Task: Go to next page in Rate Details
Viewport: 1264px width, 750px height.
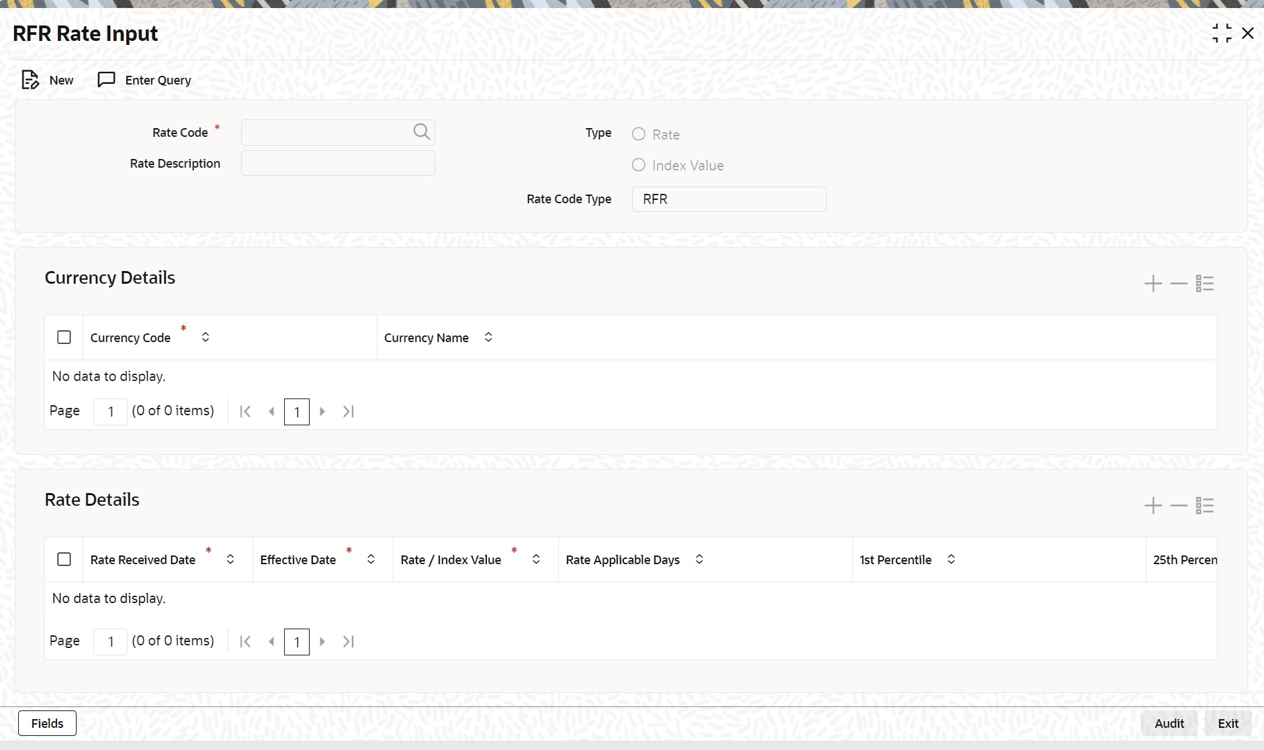Action: tap(322, 641)
